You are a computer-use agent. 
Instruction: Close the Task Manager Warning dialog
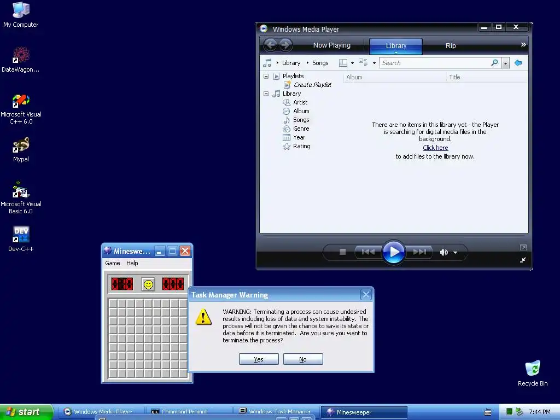366,295
